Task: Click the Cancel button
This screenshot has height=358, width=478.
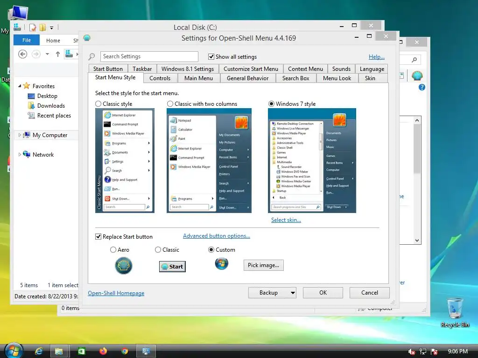Action: coord(370,293)
